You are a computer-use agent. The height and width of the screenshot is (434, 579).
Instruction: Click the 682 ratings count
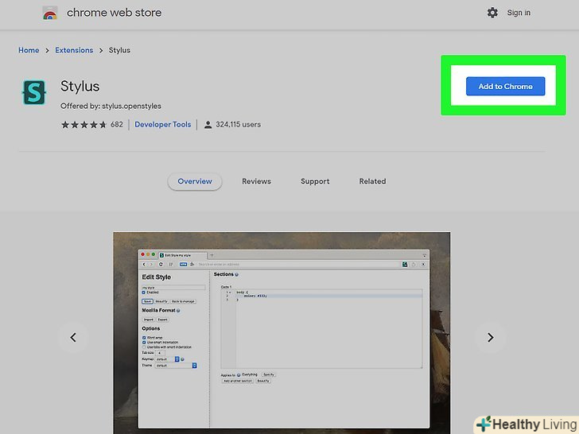coord(117,125)
